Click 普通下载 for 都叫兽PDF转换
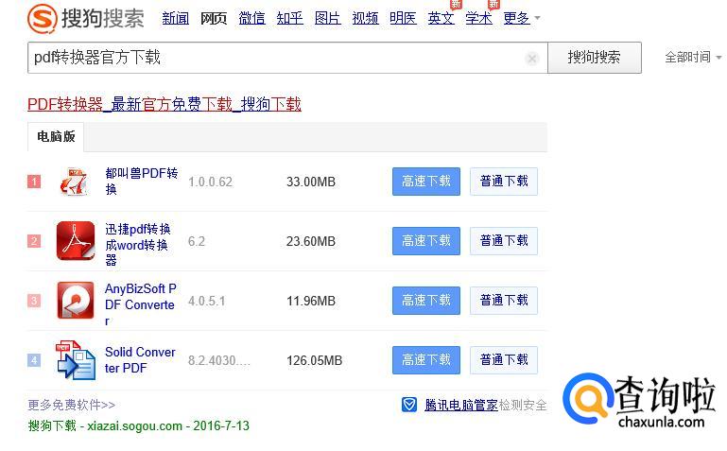The image size is (727, 451). pyautogui.click(x=504, y=182)
